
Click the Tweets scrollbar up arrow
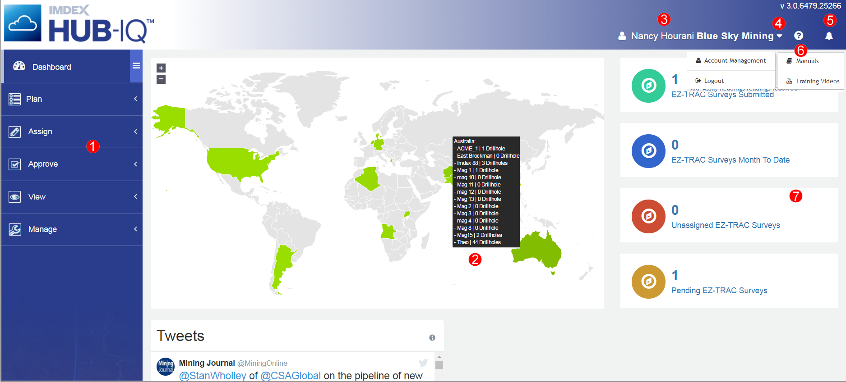coord(439,357)
